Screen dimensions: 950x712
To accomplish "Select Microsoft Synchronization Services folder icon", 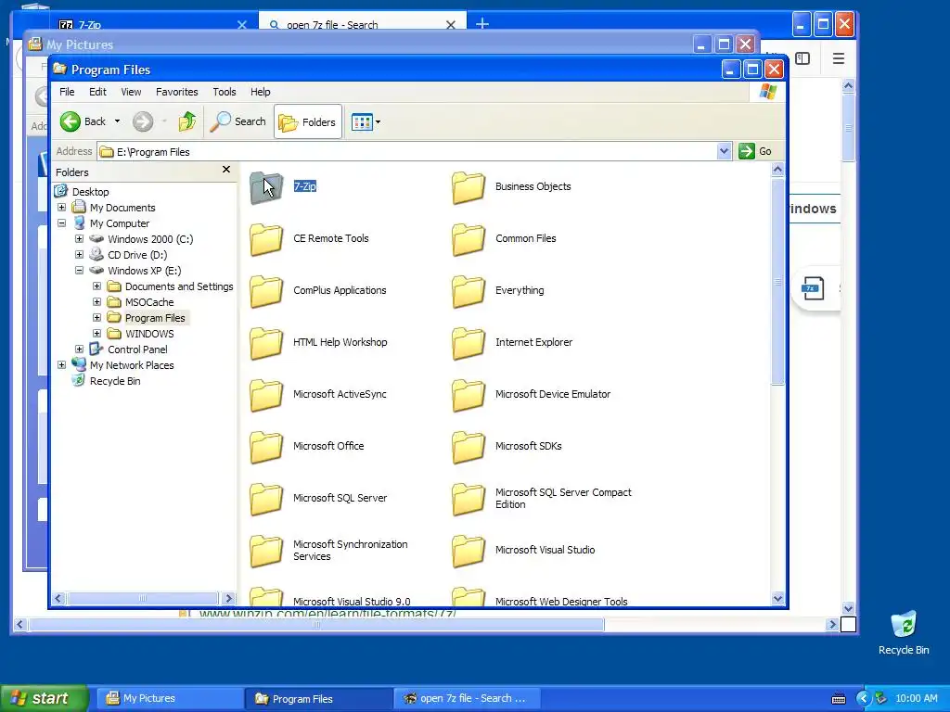I will pyautogui.click(x=266, y=552).
